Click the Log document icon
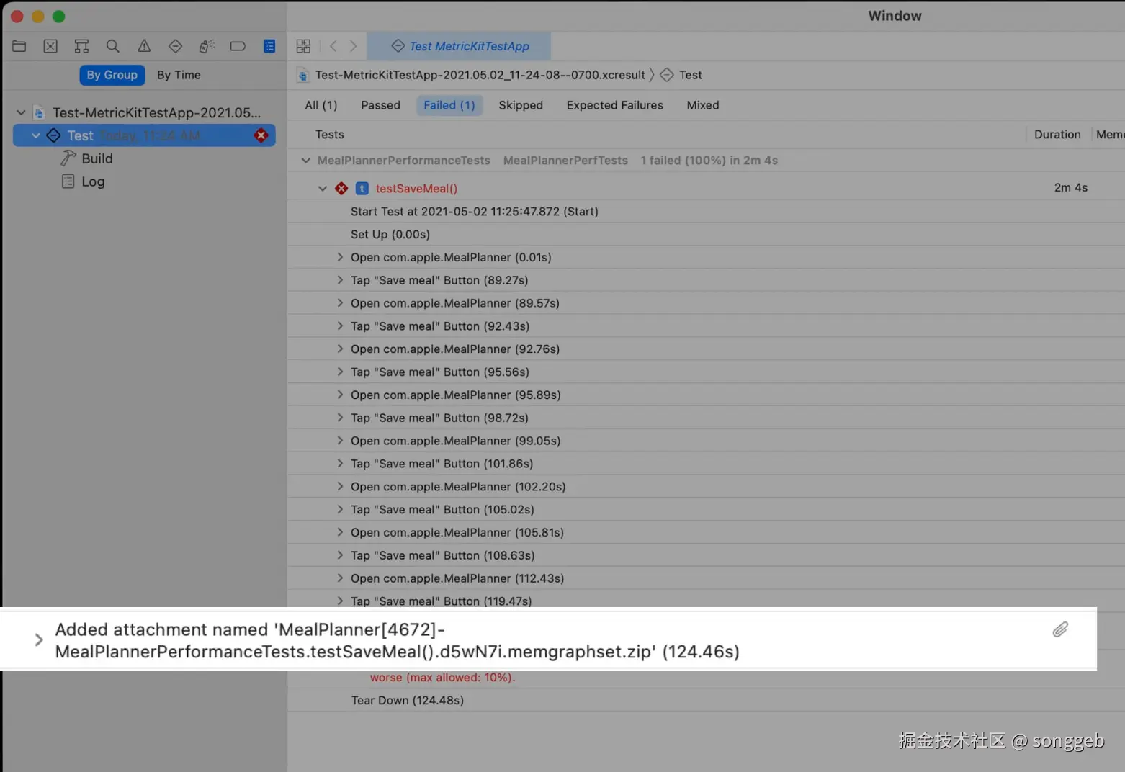Viewport: 1125px width, 772px height. click(x=68, y=181)
